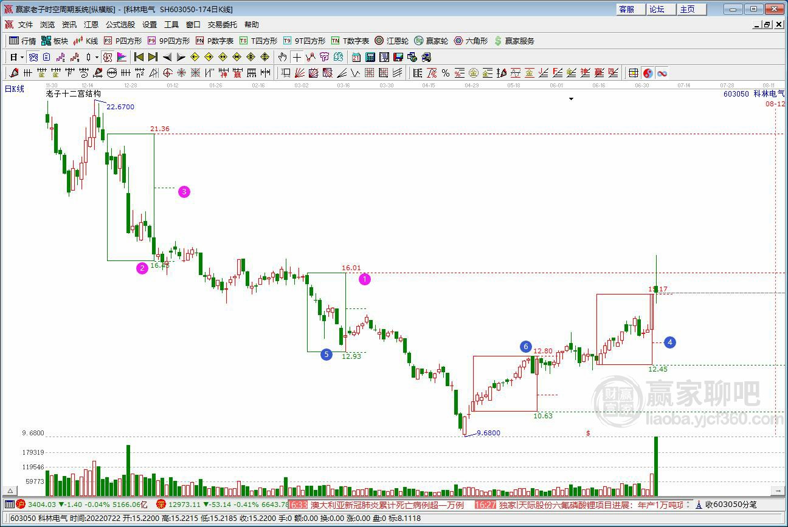This screenshot has height=527, width=788.
Task: Expand the candlestick style dropdown arrow
Action: coord(96,57)
